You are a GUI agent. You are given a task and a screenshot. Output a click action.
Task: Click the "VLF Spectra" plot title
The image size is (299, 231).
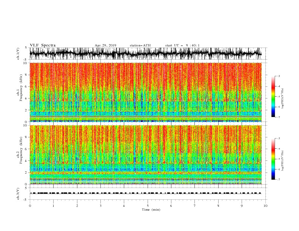(43, 45)
